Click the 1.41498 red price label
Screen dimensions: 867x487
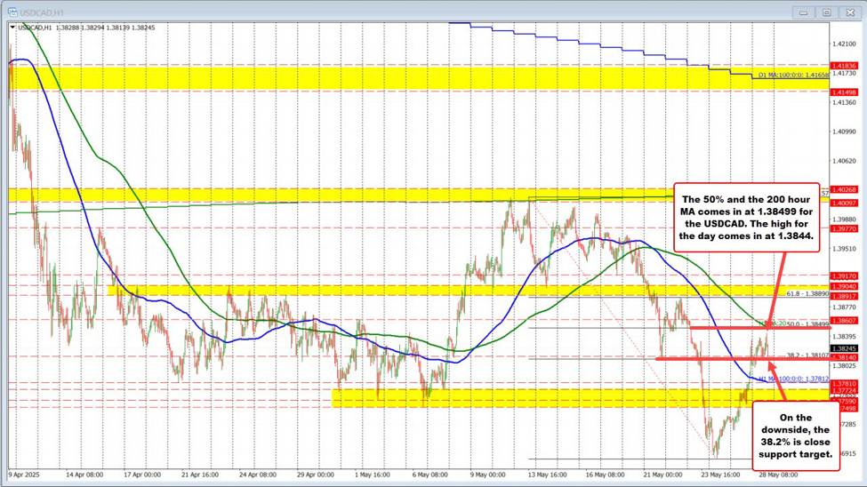coord(843,92)
